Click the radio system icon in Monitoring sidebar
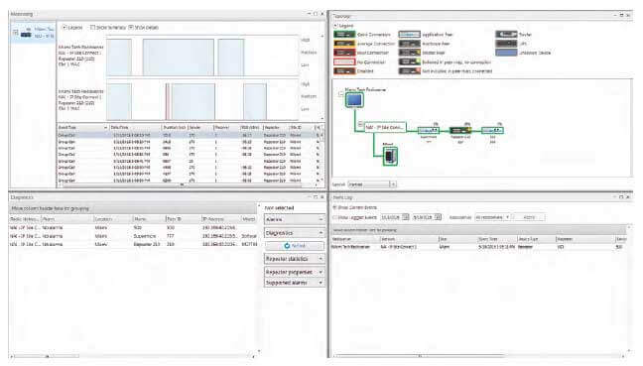The width and height of the screenshot is (643, 366). pos(26,33)
